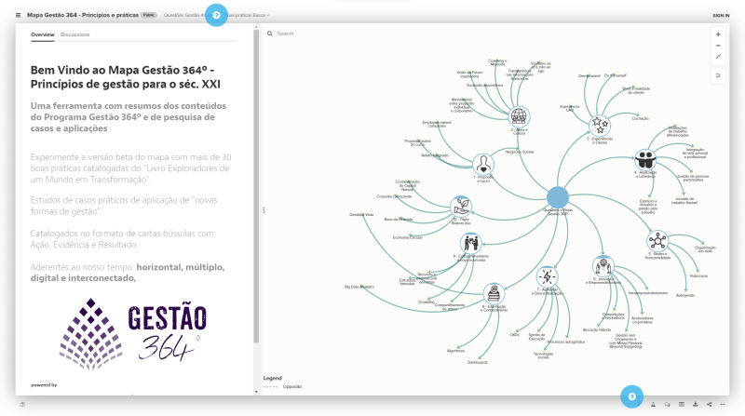Viewport: 745px width, 416px height.
Task: Click the 'Aceleradoras corporativas' node label
Action: coord(643,320)
